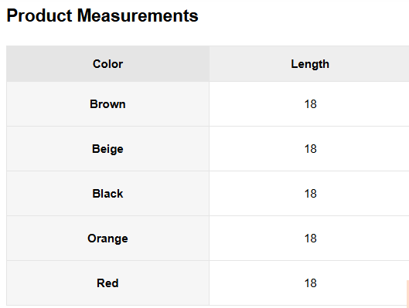Click the Red color row label
The image size is (409, 308).
pos(107,283)
